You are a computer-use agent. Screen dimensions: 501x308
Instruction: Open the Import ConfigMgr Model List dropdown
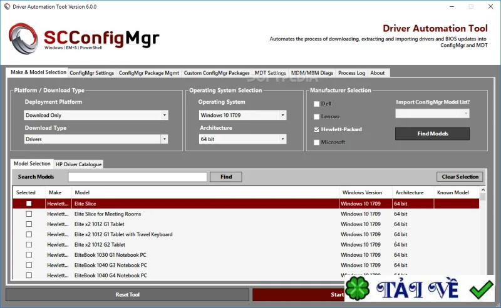(432, 114)
